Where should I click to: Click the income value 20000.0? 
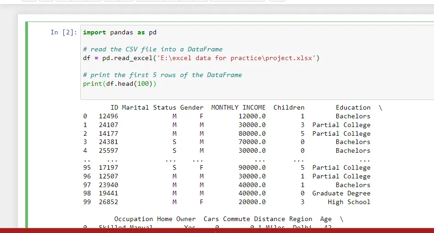(252, 202)
